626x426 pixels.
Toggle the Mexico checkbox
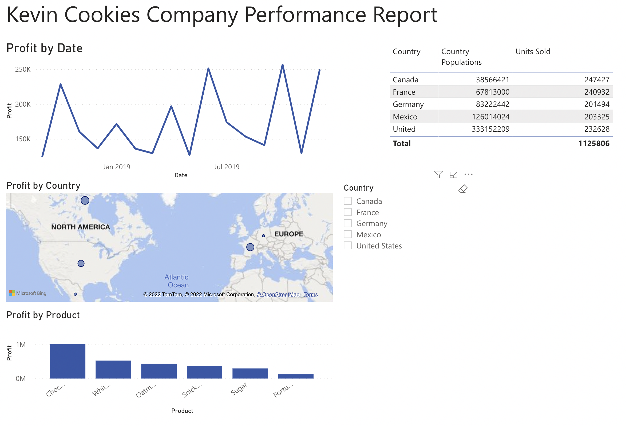[x=347, y=234]
